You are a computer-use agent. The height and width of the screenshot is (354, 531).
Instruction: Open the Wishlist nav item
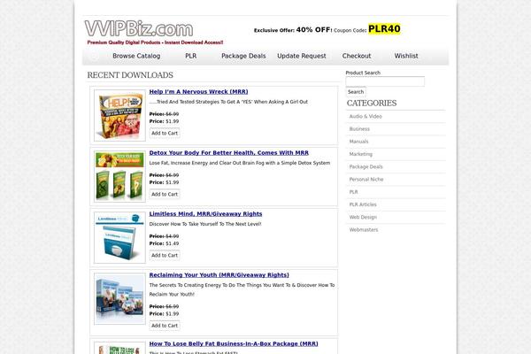tap(406, 56)
